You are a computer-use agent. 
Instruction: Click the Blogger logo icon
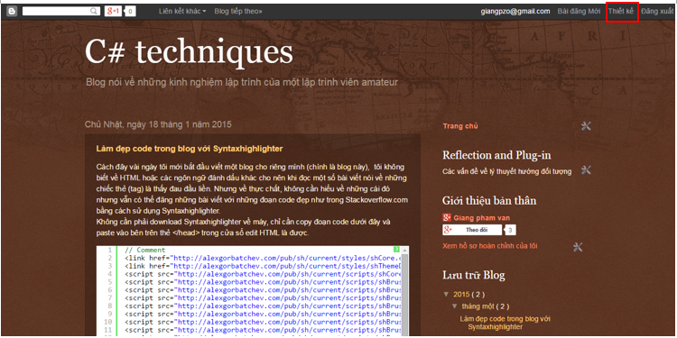click(x=12, y=12)
